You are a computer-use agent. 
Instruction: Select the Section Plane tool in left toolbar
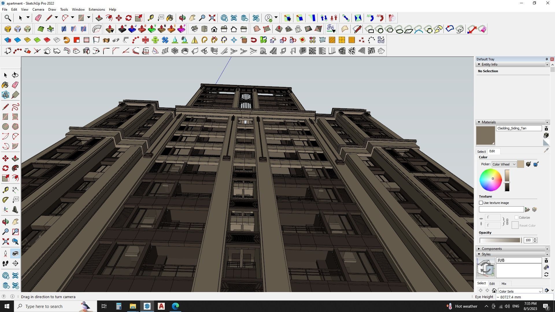(15, 263)
